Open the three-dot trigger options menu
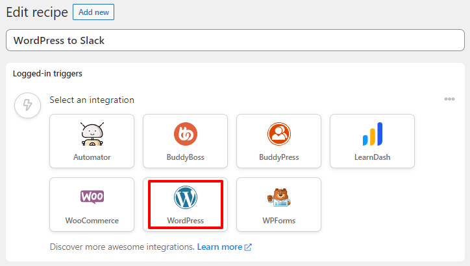This screenshot has height=266, width=470. click(x=449, y=99)
